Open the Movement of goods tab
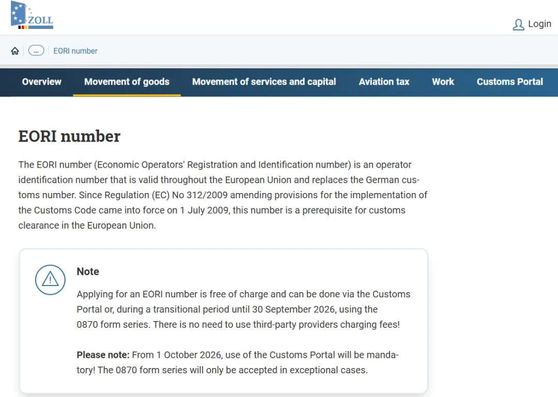Image resolution: width=558 pixels, height=397 pixels. pos(127,82)
